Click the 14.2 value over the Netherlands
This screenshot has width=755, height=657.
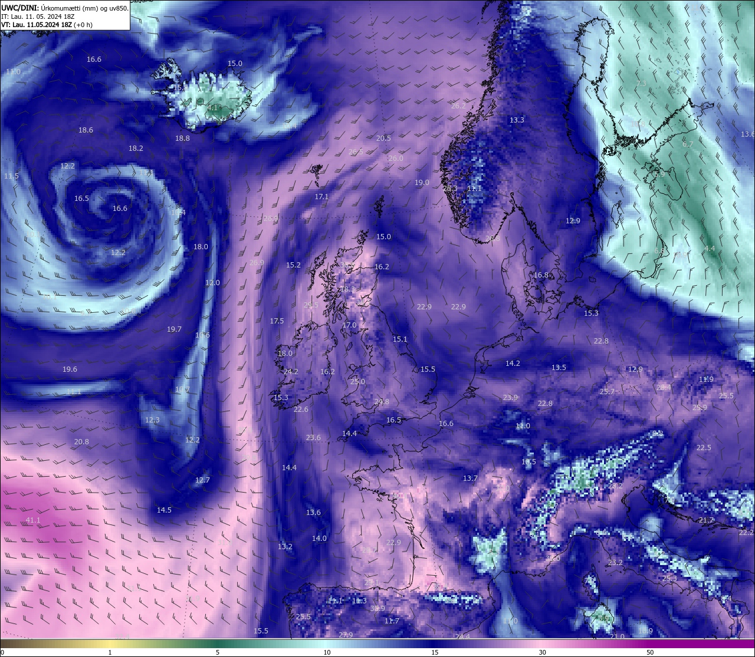click(x=513, y=364)
